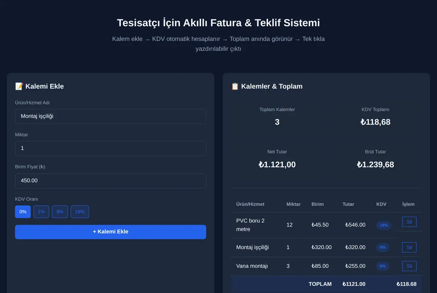Screen dimensions: 437x293
Task: Click the KDV Oranı label
Action: [x=27, y=199]
